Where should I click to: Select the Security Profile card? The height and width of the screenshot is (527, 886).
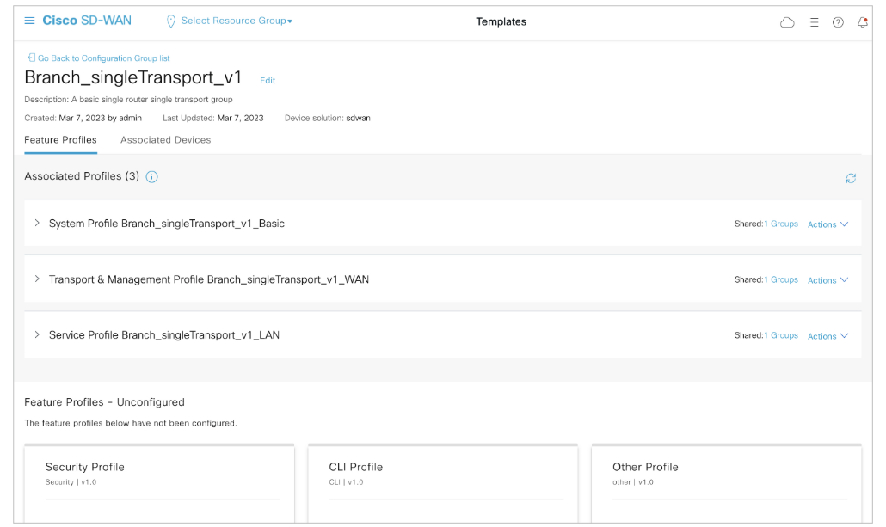(159, 481)
